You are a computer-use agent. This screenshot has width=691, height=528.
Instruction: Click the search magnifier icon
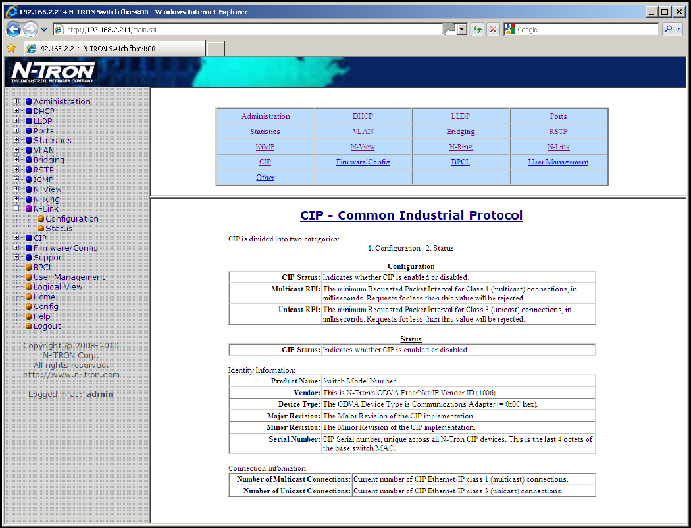[667, 30]
